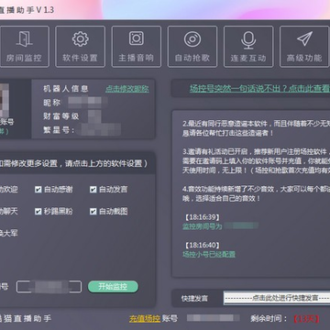Click the room number input field
This screenshot has height=330, width=330.
point(49,287)
